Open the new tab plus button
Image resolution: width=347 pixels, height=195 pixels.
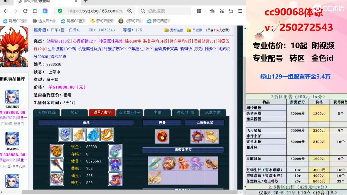point(85,1)
